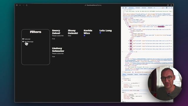Click the Lindsey Schmeler list item name
The image size is (188, 106).
click(58, 50)
